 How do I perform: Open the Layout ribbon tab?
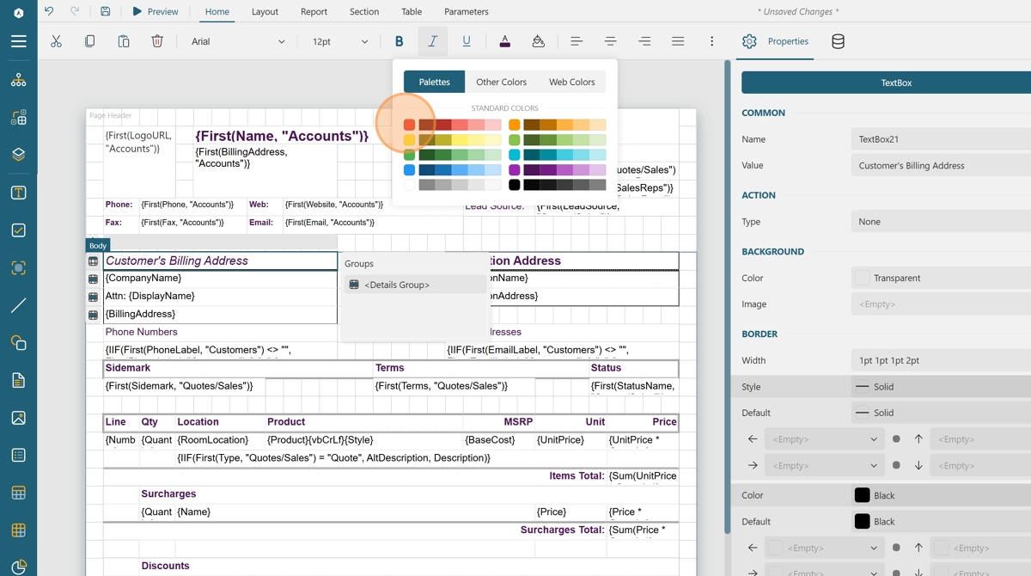point(265,11)
